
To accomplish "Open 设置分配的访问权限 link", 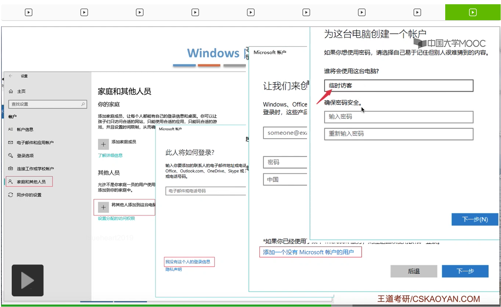I will [x=117, y=218].
